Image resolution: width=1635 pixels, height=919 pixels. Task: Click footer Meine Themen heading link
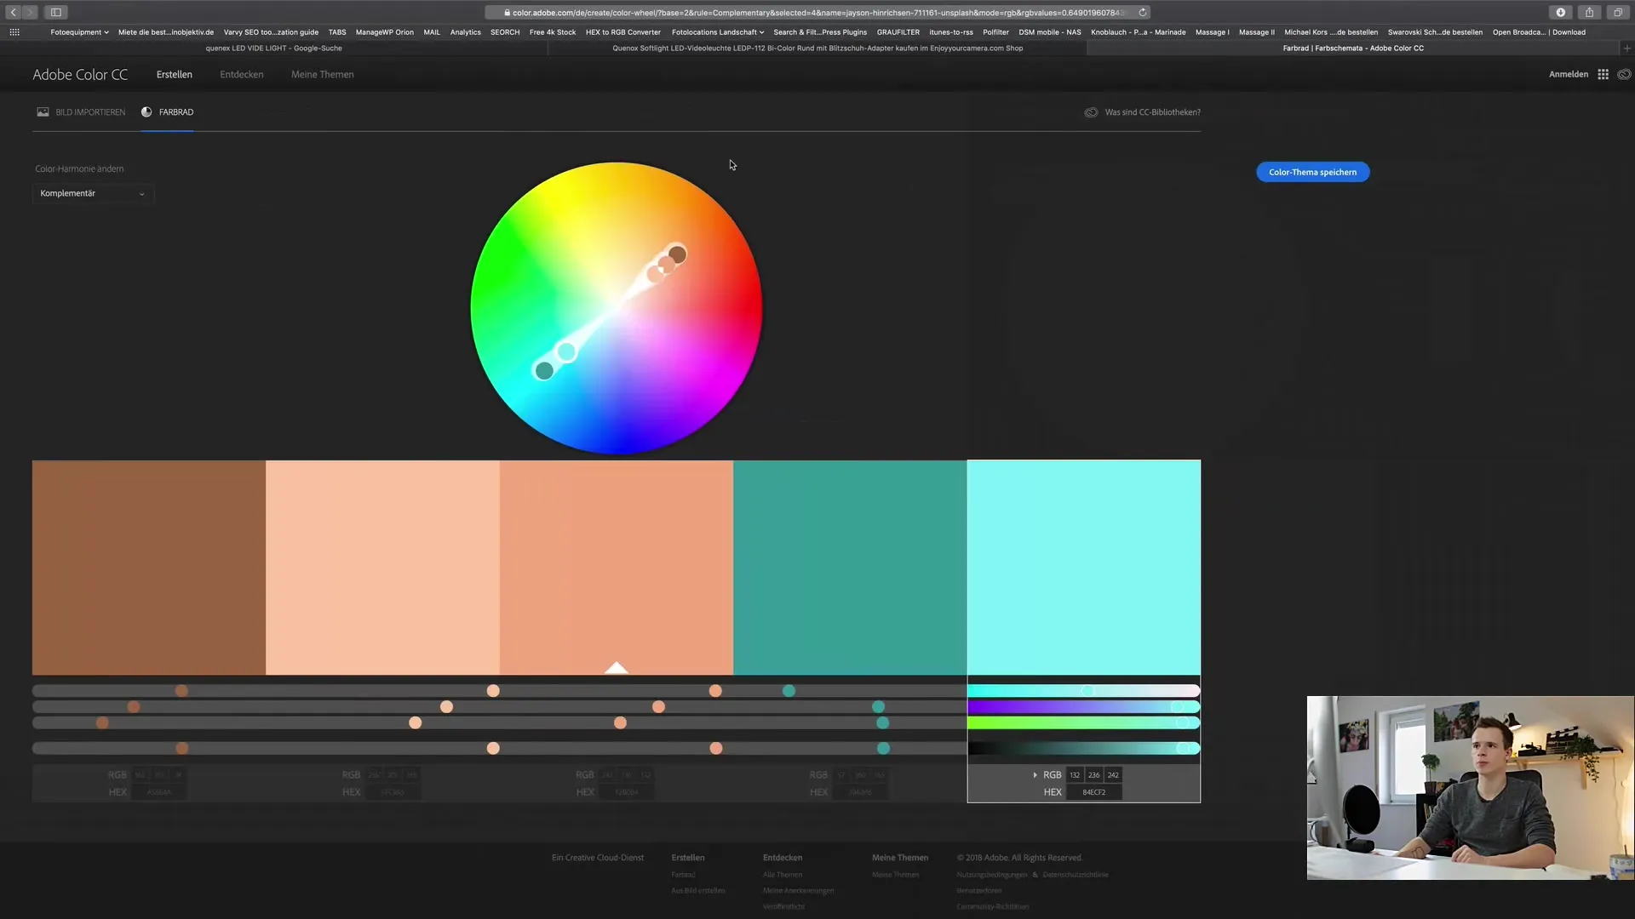click(900, 858)
